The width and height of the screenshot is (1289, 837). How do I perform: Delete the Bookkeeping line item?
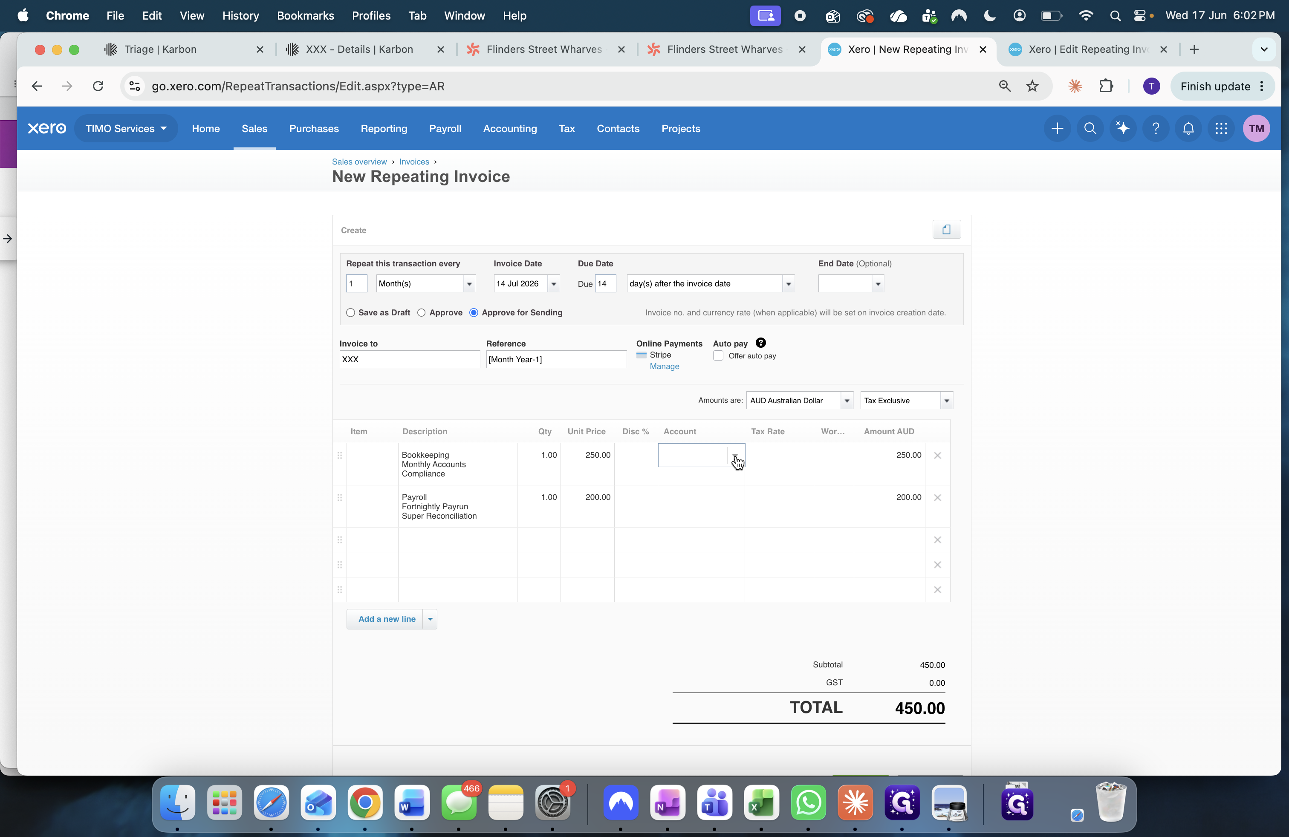click(x=937, y=455)
